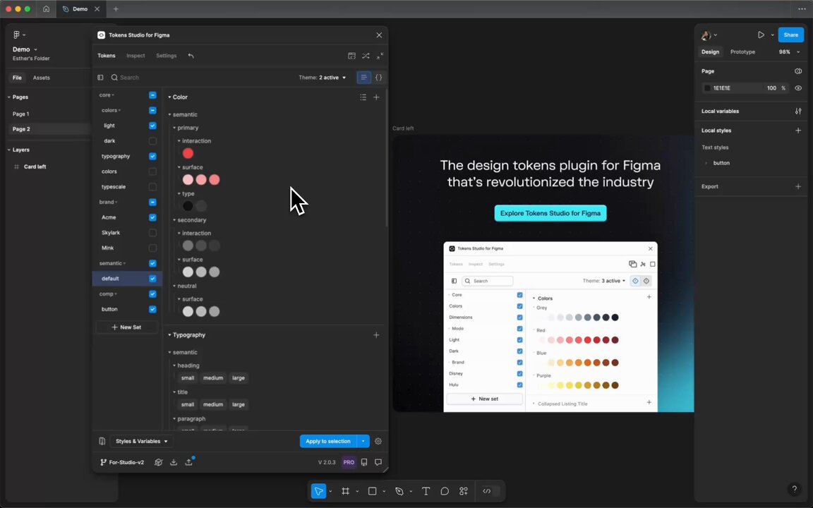Switch to JSON view in Tokens Studio
The image size is (813, 508).
coord(378,77)
